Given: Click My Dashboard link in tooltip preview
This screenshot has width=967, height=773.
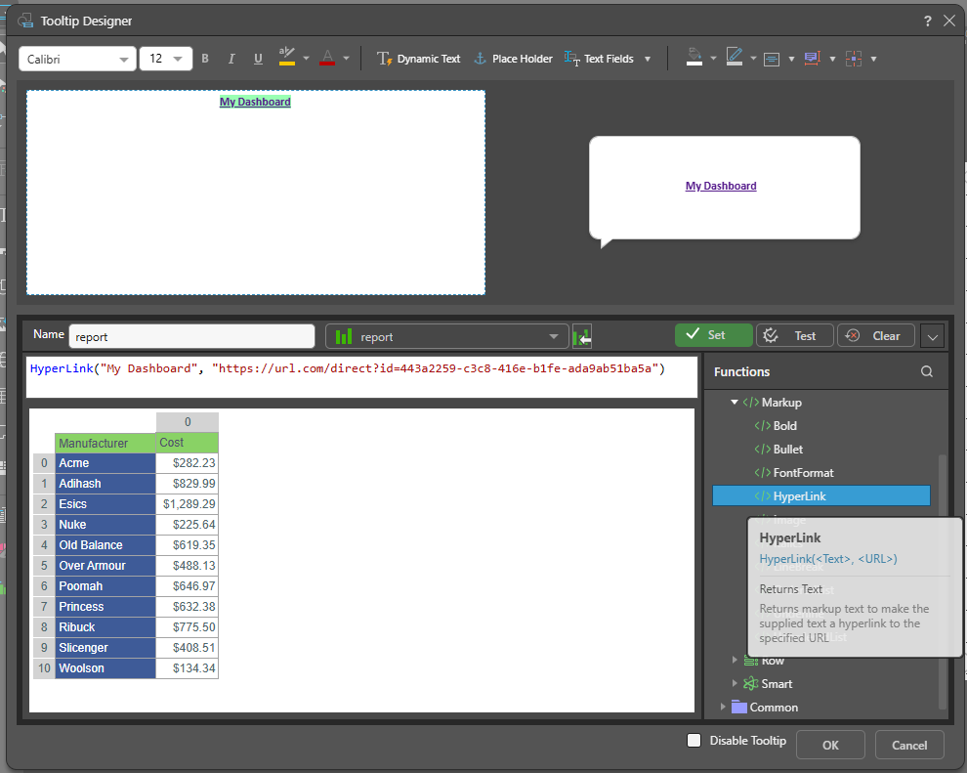Looking at the screenshot, I should (x=720, y=186).
